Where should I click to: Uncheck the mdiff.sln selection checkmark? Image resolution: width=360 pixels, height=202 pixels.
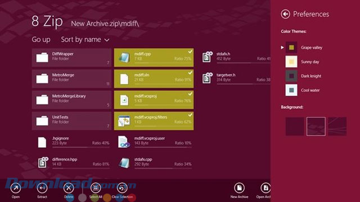[190, 73]
